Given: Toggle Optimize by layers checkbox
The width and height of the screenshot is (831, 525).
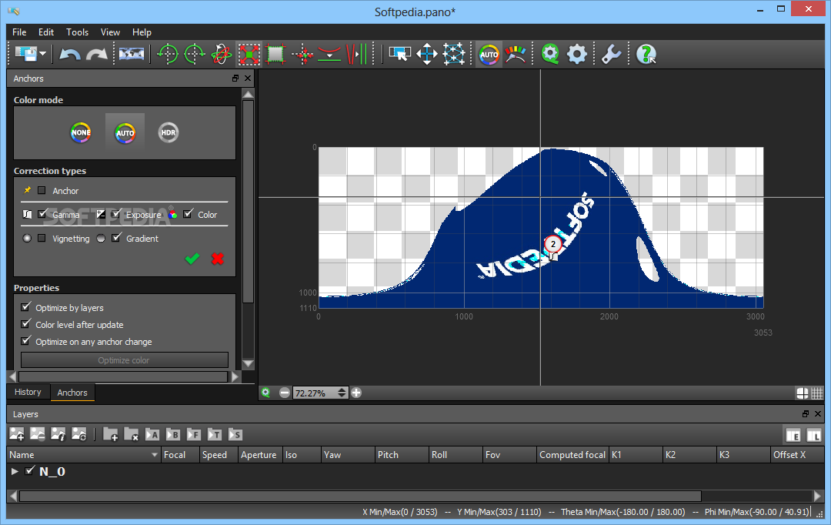Looking at the screenshot, I should 25,307.
